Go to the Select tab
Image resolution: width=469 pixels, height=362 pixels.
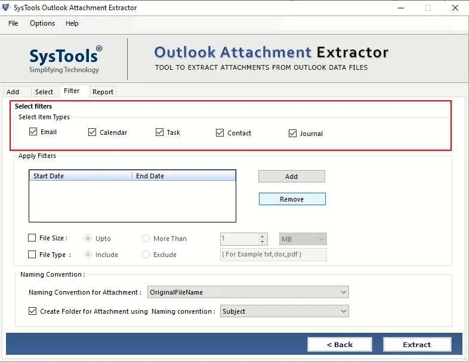pos(44,92)
